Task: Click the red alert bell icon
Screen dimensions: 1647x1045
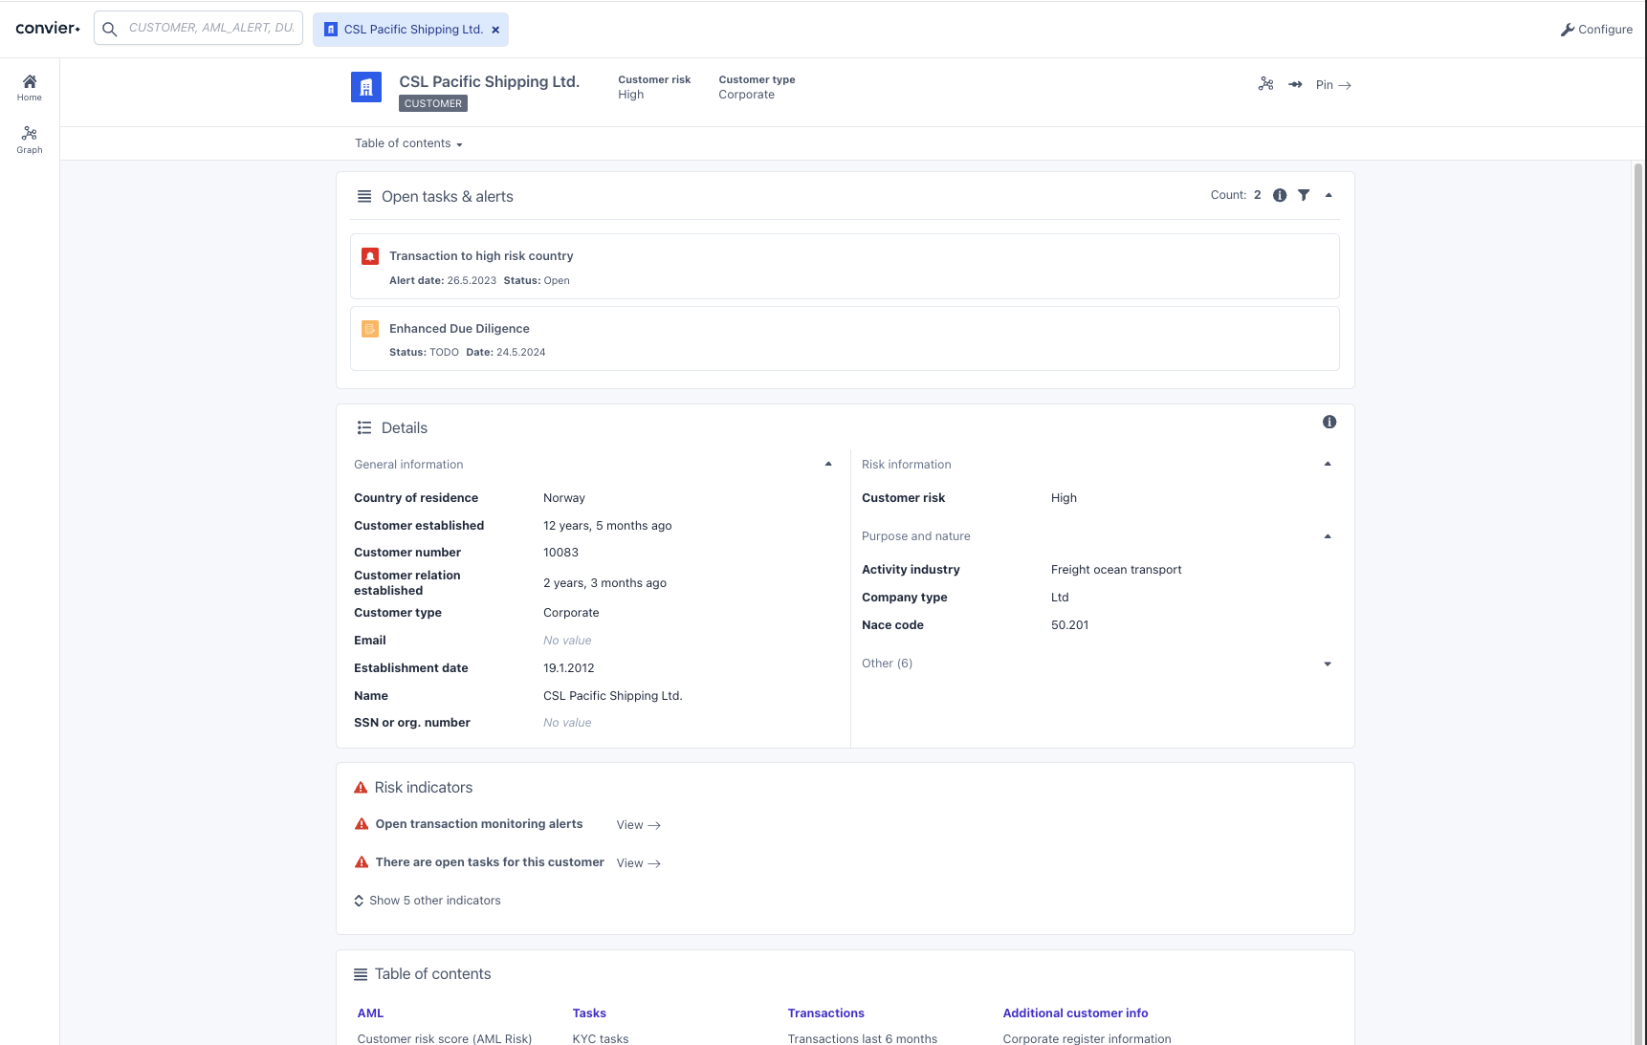Action: pos(370,256)
